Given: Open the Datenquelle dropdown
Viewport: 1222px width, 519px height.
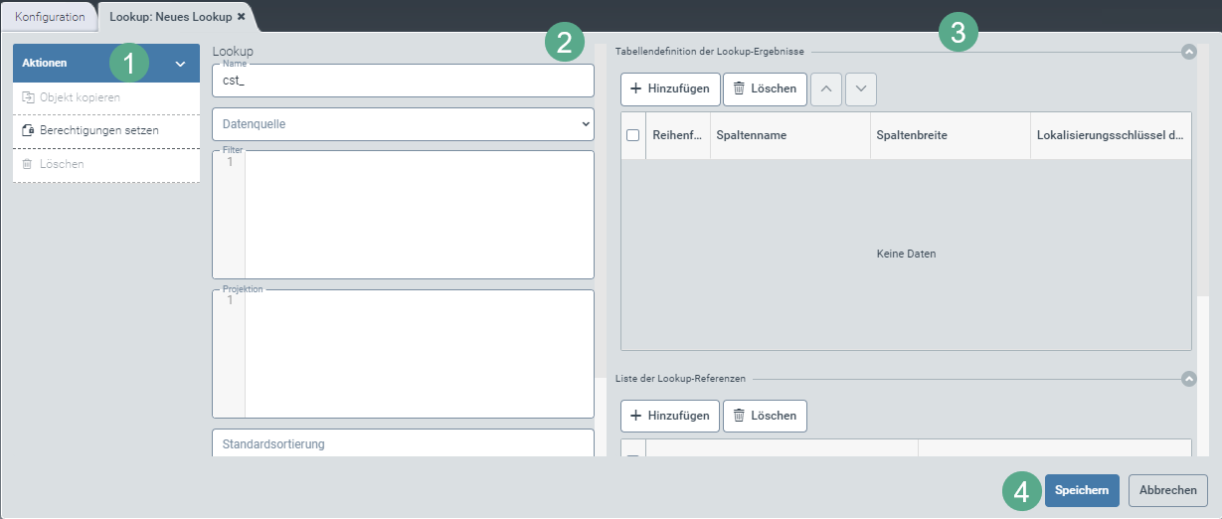Looking at the screenshot, I should tap(403, 124).
